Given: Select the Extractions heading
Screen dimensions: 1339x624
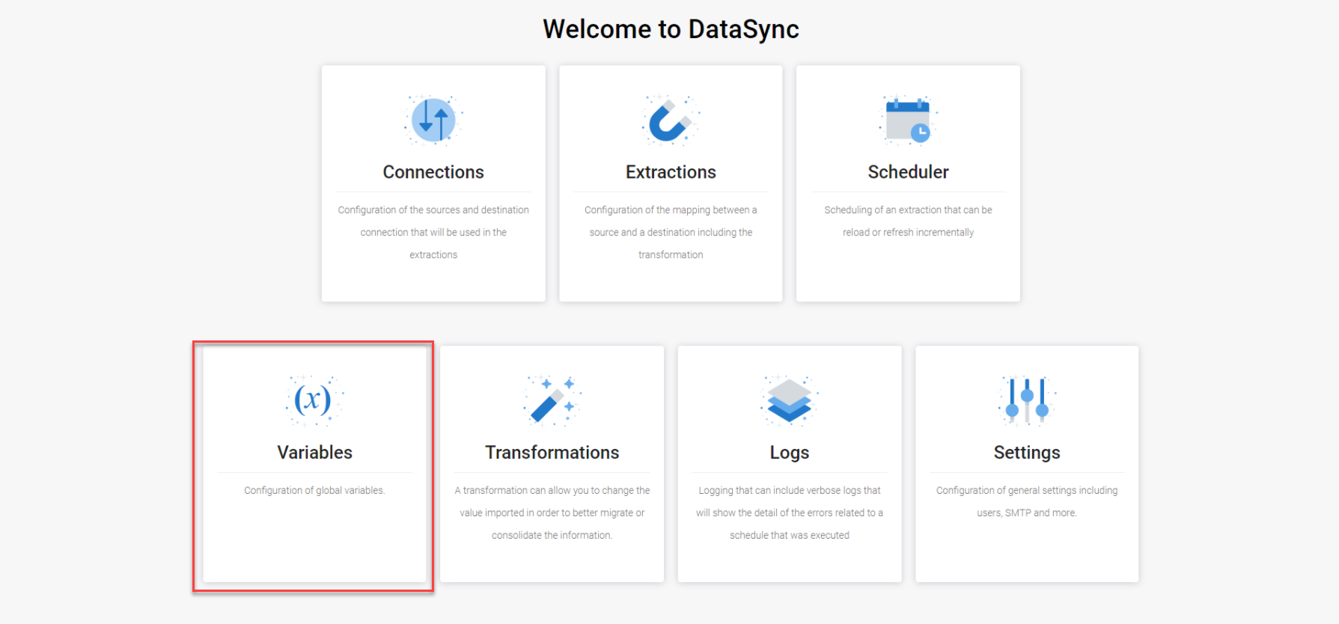Looking at the screenshot, I should (671, 172).
